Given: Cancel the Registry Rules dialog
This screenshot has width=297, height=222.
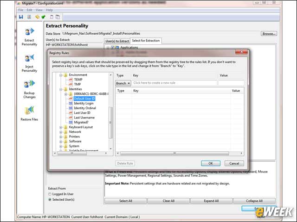Looking at the screenshot, I should [x=234, y=163].
